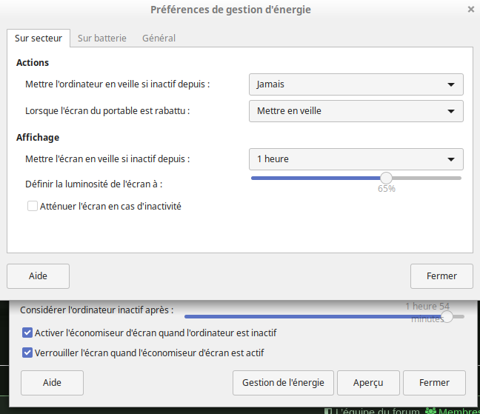Enable Atténuer l'écran en cas d'inactivité
The height and width of the screenshot is (414, 480).
[33, 207]
